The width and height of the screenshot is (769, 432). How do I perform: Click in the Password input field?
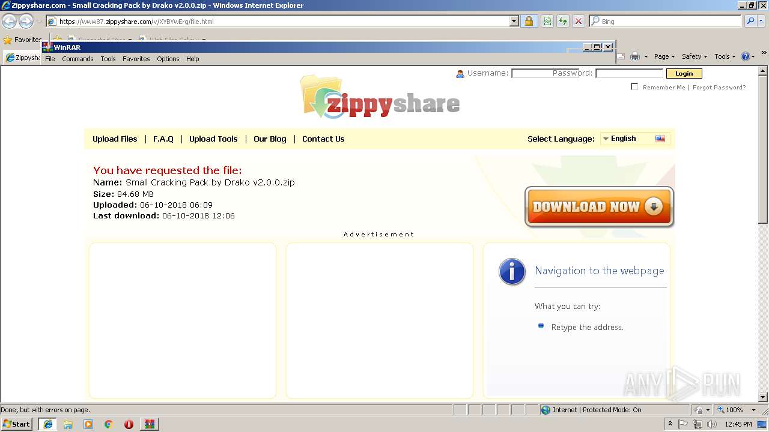[x=629, y=73]
